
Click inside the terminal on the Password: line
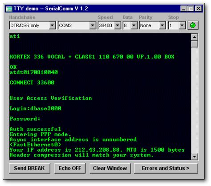[x=25, y=119]
